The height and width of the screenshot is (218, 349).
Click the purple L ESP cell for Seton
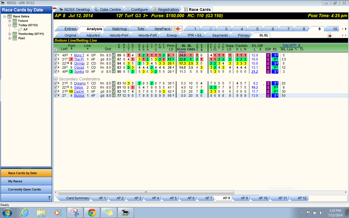click(268, 87)
